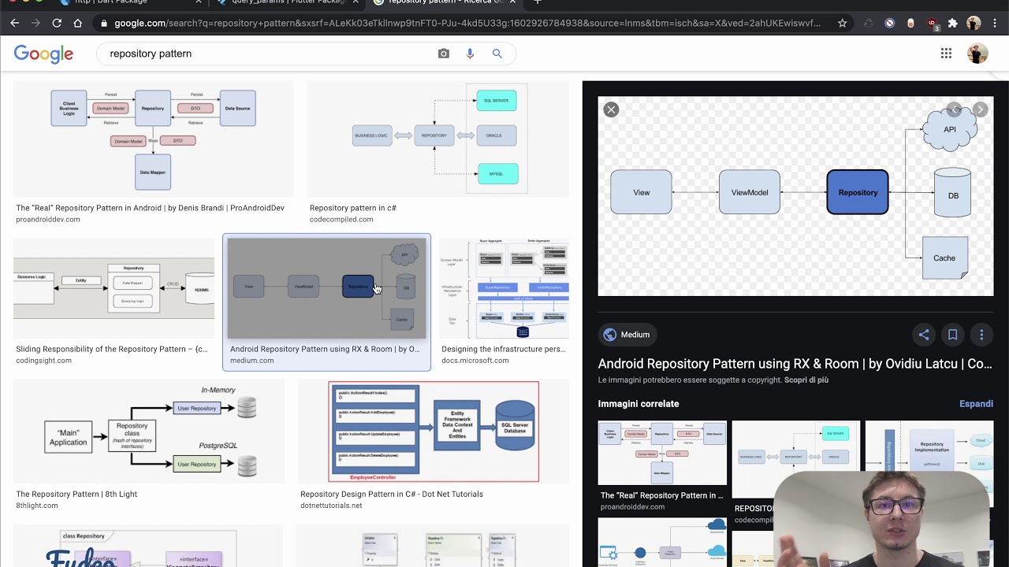Switch to the 'query_params | Flutter Package' tab
Viewport: 1009px width, 567px height.
click(x=288, y=2)
